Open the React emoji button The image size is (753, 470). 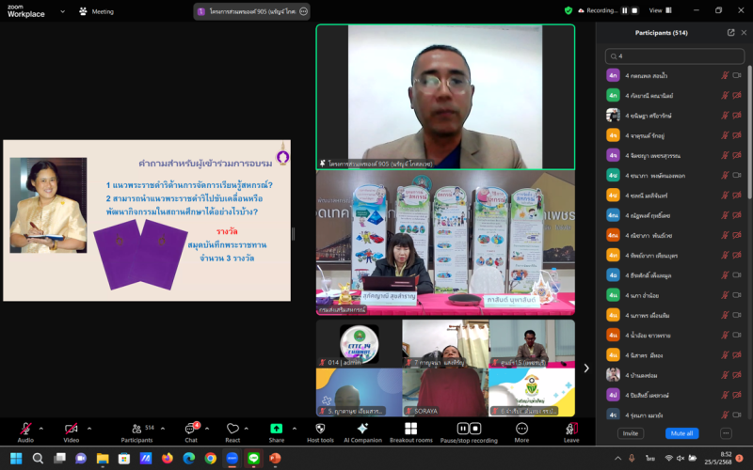tap(232, 432)
